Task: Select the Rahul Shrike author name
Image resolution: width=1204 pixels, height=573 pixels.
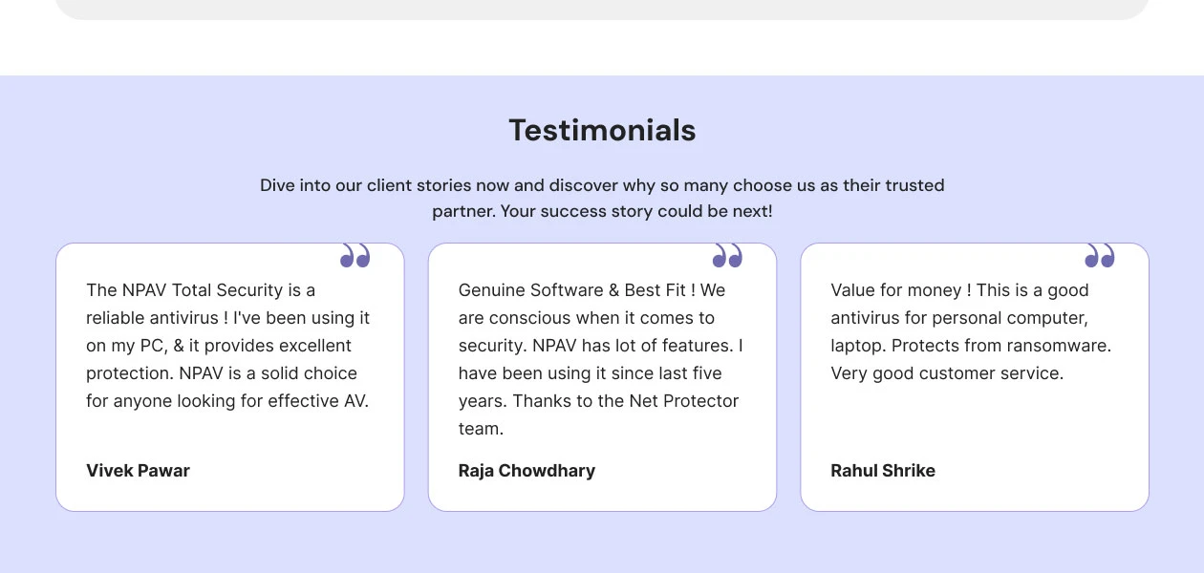Action: pyautogui.click(x=883, y=471)
